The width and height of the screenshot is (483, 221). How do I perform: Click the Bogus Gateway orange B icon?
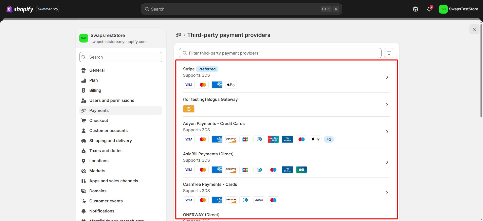click(x=189, y=109)
